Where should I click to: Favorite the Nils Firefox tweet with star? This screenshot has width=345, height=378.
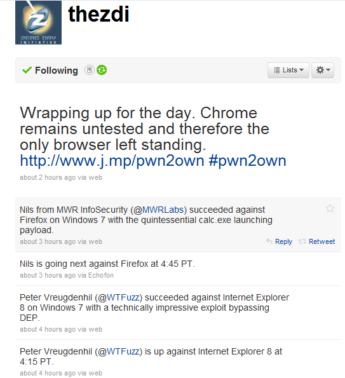point(330,208)
